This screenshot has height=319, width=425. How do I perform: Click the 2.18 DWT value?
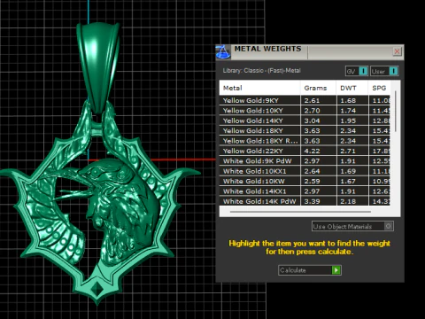click(x=348, y=201)
